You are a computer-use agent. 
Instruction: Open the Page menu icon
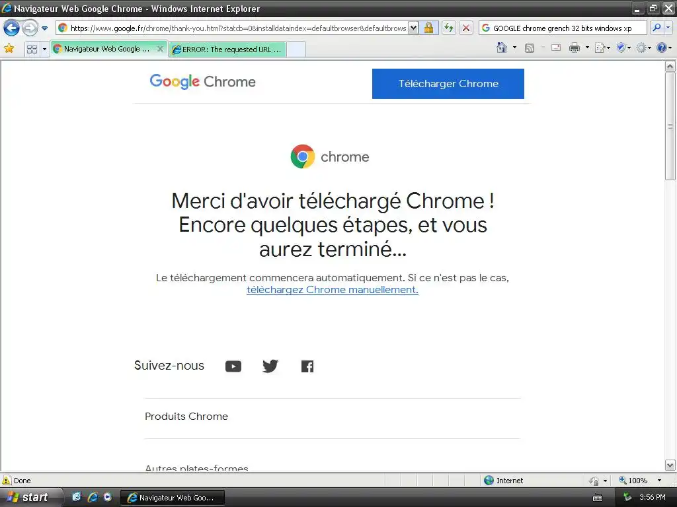click(602, 48)
